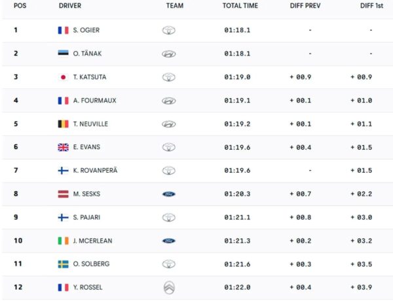The height and width of the screenshot is (301, 393).
Task: Click the Irish flag beside J. McErlean
Action: click(63, 241)
